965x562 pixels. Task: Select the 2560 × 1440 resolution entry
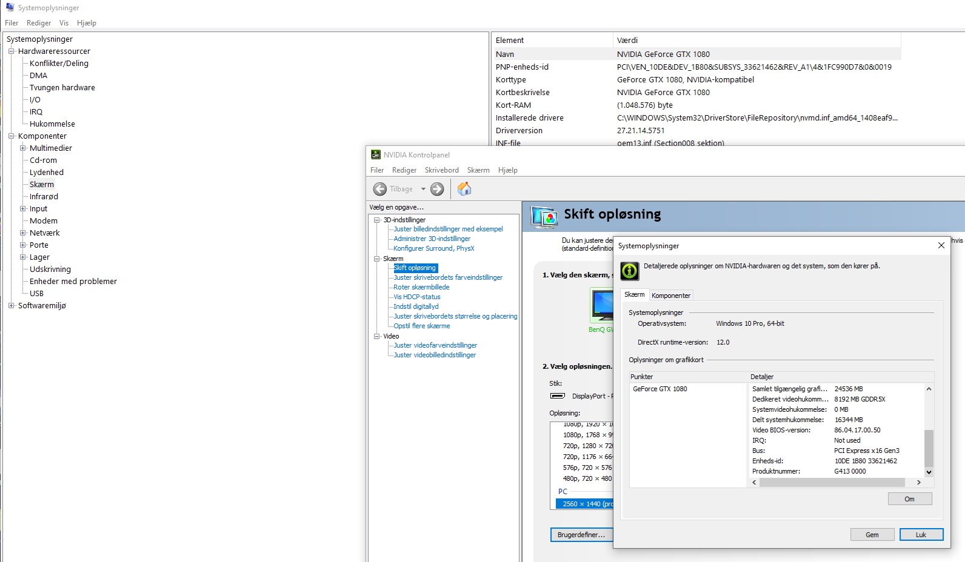pos(585,504)
